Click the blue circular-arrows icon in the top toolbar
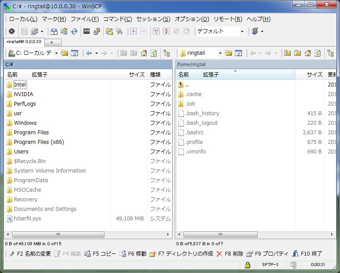Screen dimensions: 340x273 tap(74, 31)
